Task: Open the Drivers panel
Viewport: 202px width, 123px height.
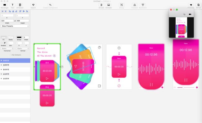Action: (x=101, y=5)
